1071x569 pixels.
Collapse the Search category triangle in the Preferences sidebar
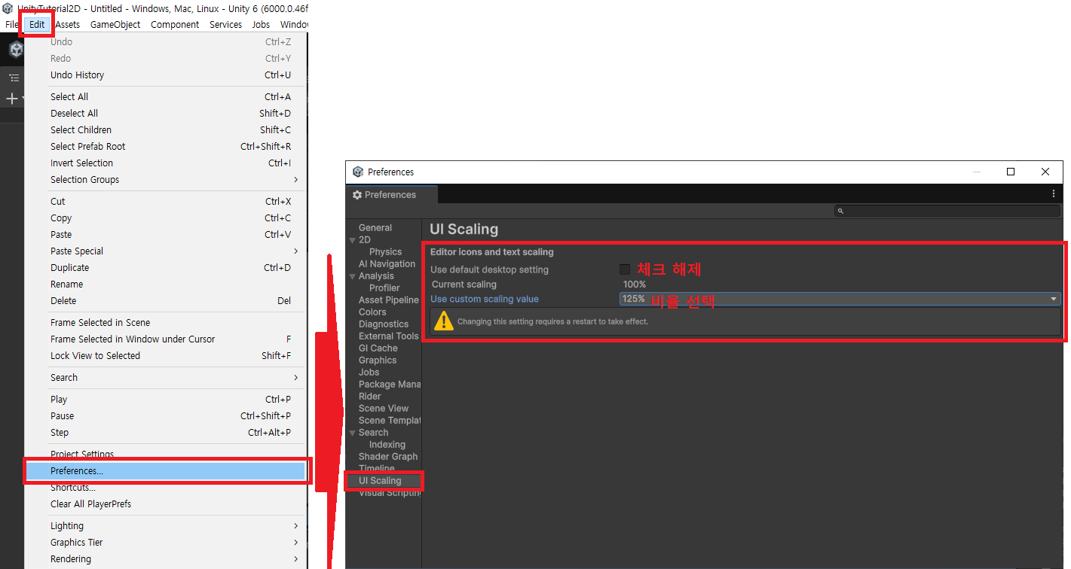[352, 433]
